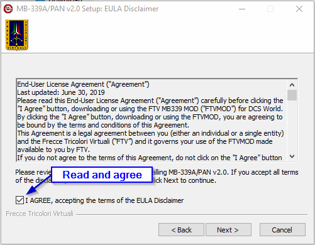The image size is (315, 245).
Task: Go to the previous step with Back
Action: tap(181, 230)
